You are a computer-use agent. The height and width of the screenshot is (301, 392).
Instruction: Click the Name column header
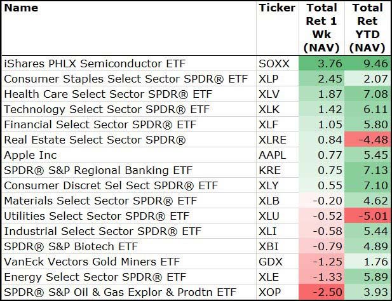tap(22, 8)
